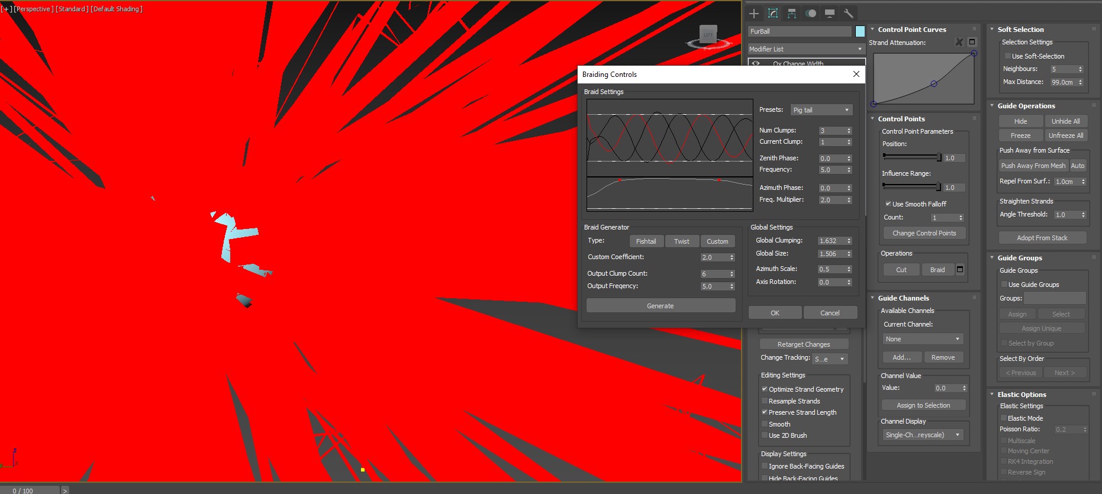This screenshot has width=1102, height=494.
Task: Toggle Optimize Strand Geometry checkbox
Action: coord(765,389)
